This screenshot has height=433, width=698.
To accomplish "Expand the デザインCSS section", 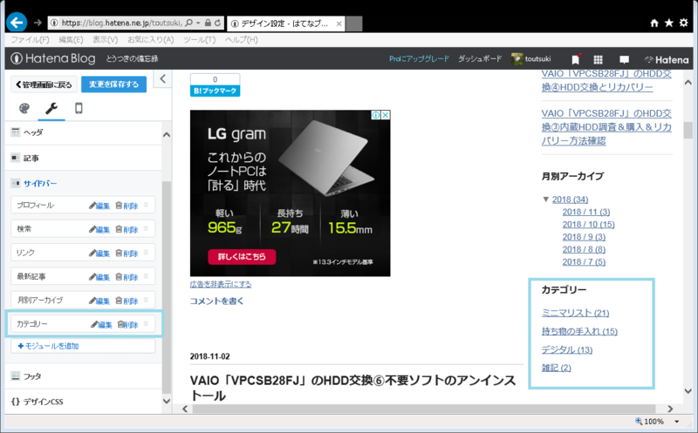I will (83, 402).
